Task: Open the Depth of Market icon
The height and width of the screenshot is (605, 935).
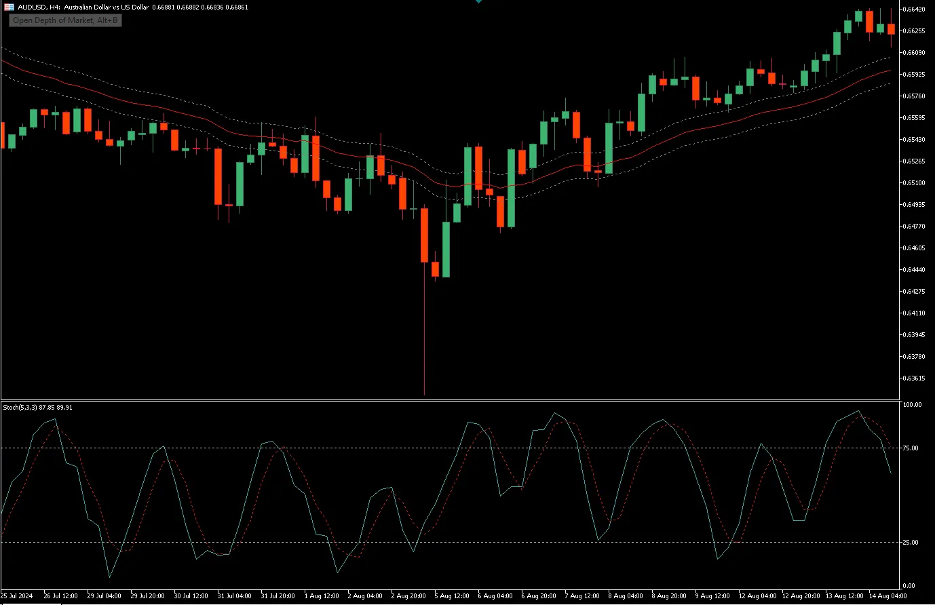Action: [7, 7]
